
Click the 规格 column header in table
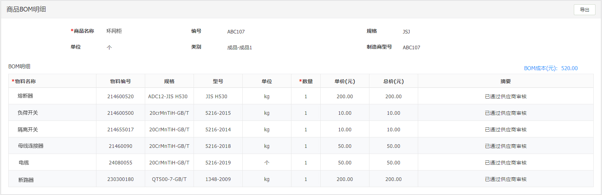point(169,81)
